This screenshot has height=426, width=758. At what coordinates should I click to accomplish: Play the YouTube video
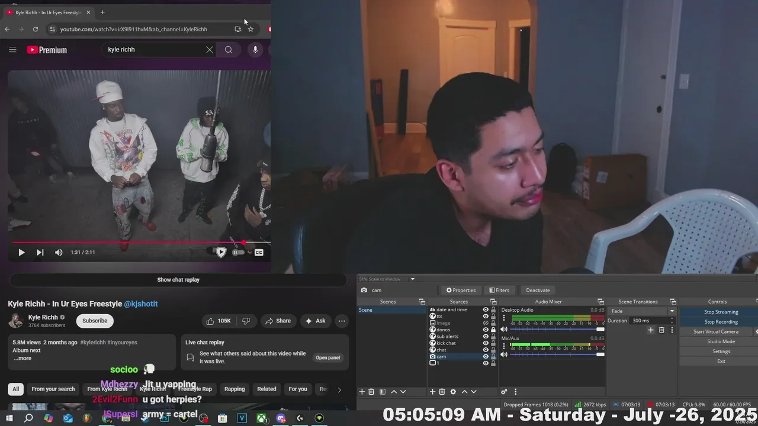[21, 253]
